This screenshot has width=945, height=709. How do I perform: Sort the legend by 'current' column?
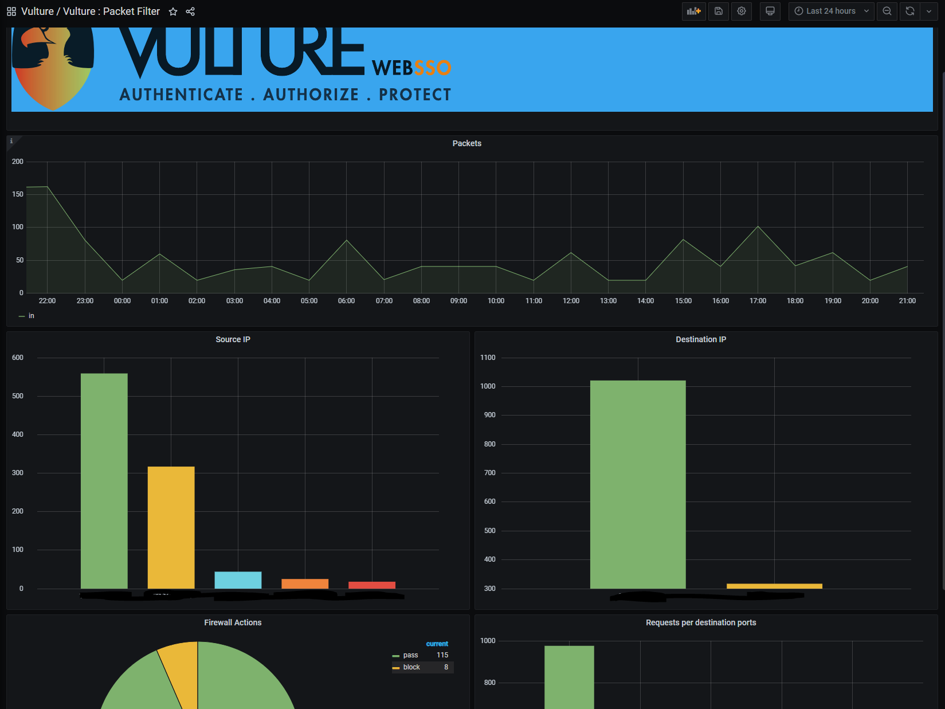[437, 644]
